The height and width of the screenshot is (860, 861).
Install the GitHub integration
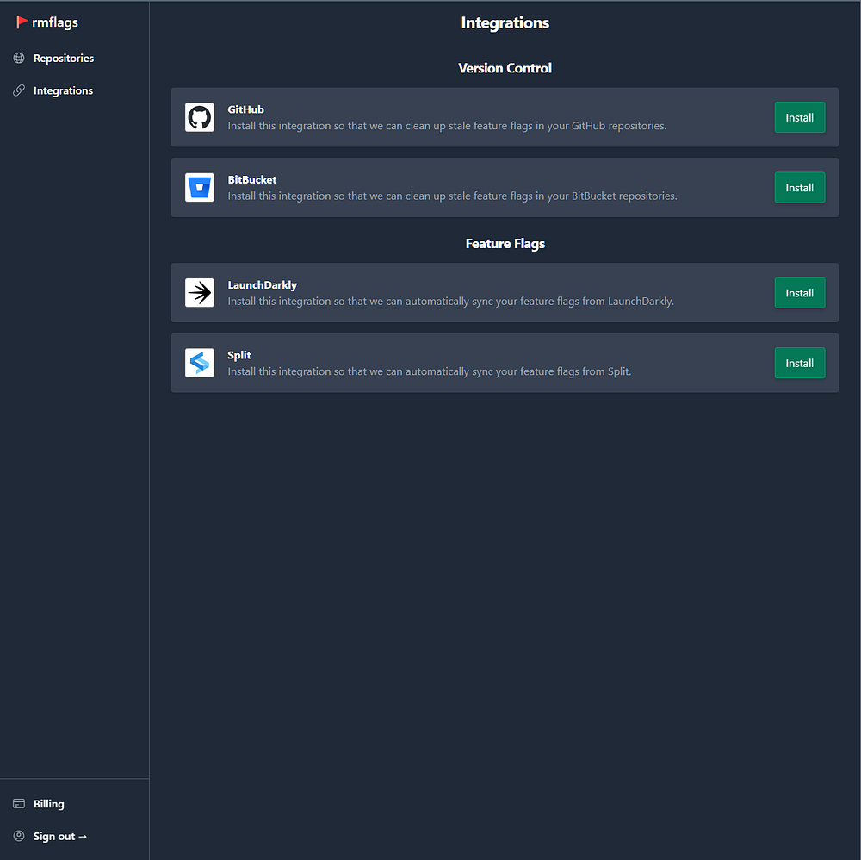pyautogui.click(x=800, y=117)
